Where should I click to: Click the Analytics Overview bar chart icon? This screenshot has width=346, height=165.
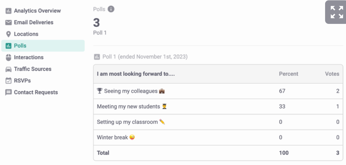tap(8, 11)
